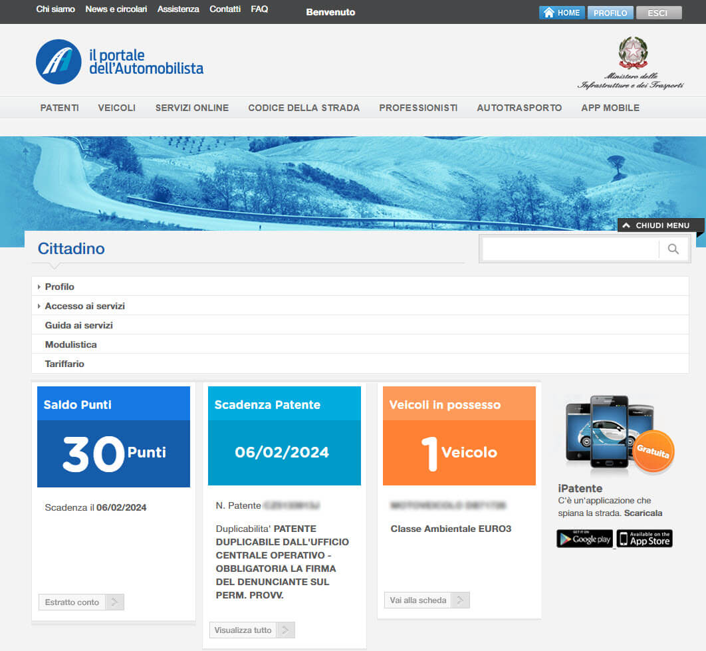Open News e circolari link
706x651 pixels.
pyautogui.click(x=116, y=9)
